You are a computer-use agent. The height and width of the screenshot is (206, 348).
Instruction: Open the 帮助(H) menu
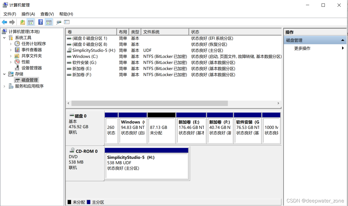66,14
